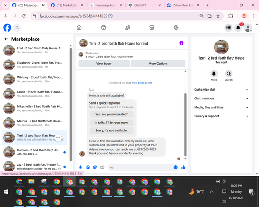This screenshot has height=207, width=259.
Task: Open the Marketplace storefront icon
Action: (x=152, y=27)
